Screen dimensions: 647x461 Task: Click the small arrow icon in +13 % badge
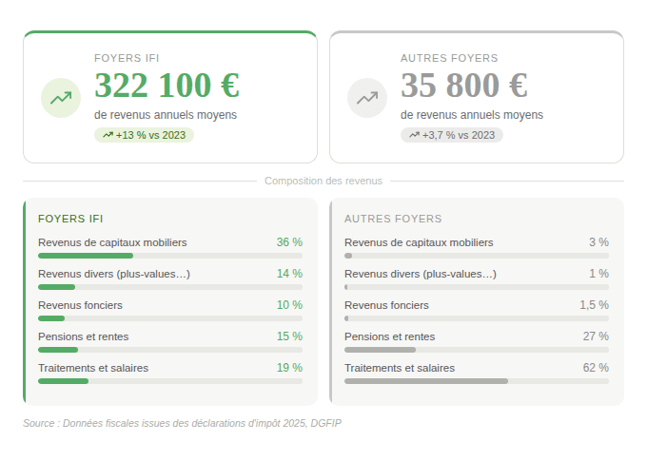tap(108, 135)
